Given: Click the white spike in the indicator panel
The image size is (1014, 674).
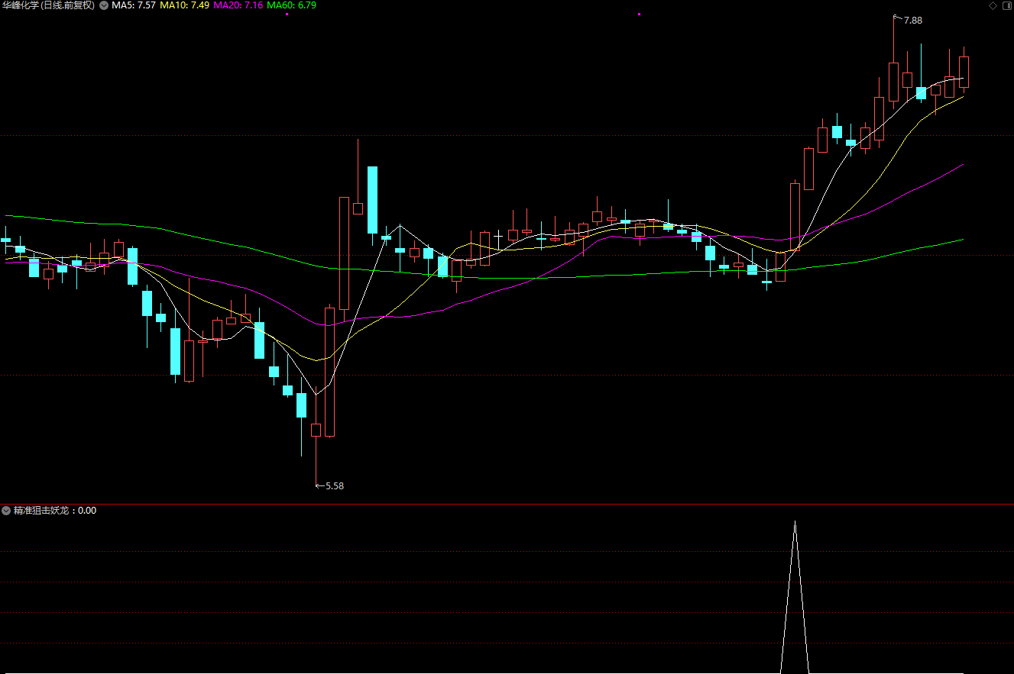Looking at the screenshot, I should click(795, 597).
